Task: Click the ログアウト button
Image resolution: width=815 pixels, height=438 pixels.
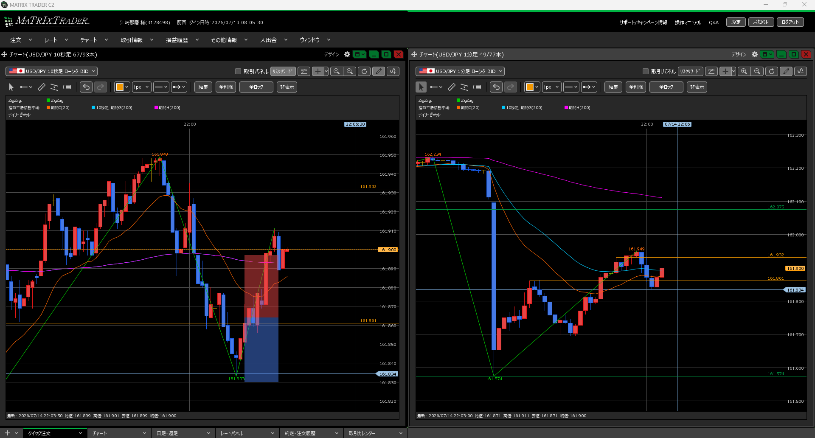Action: click(790, 22)
